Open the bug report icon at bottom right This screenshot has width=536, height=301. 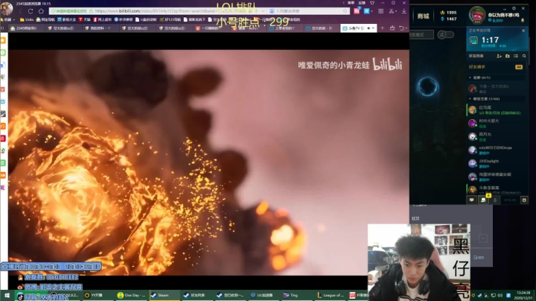[x=524, y=200]
